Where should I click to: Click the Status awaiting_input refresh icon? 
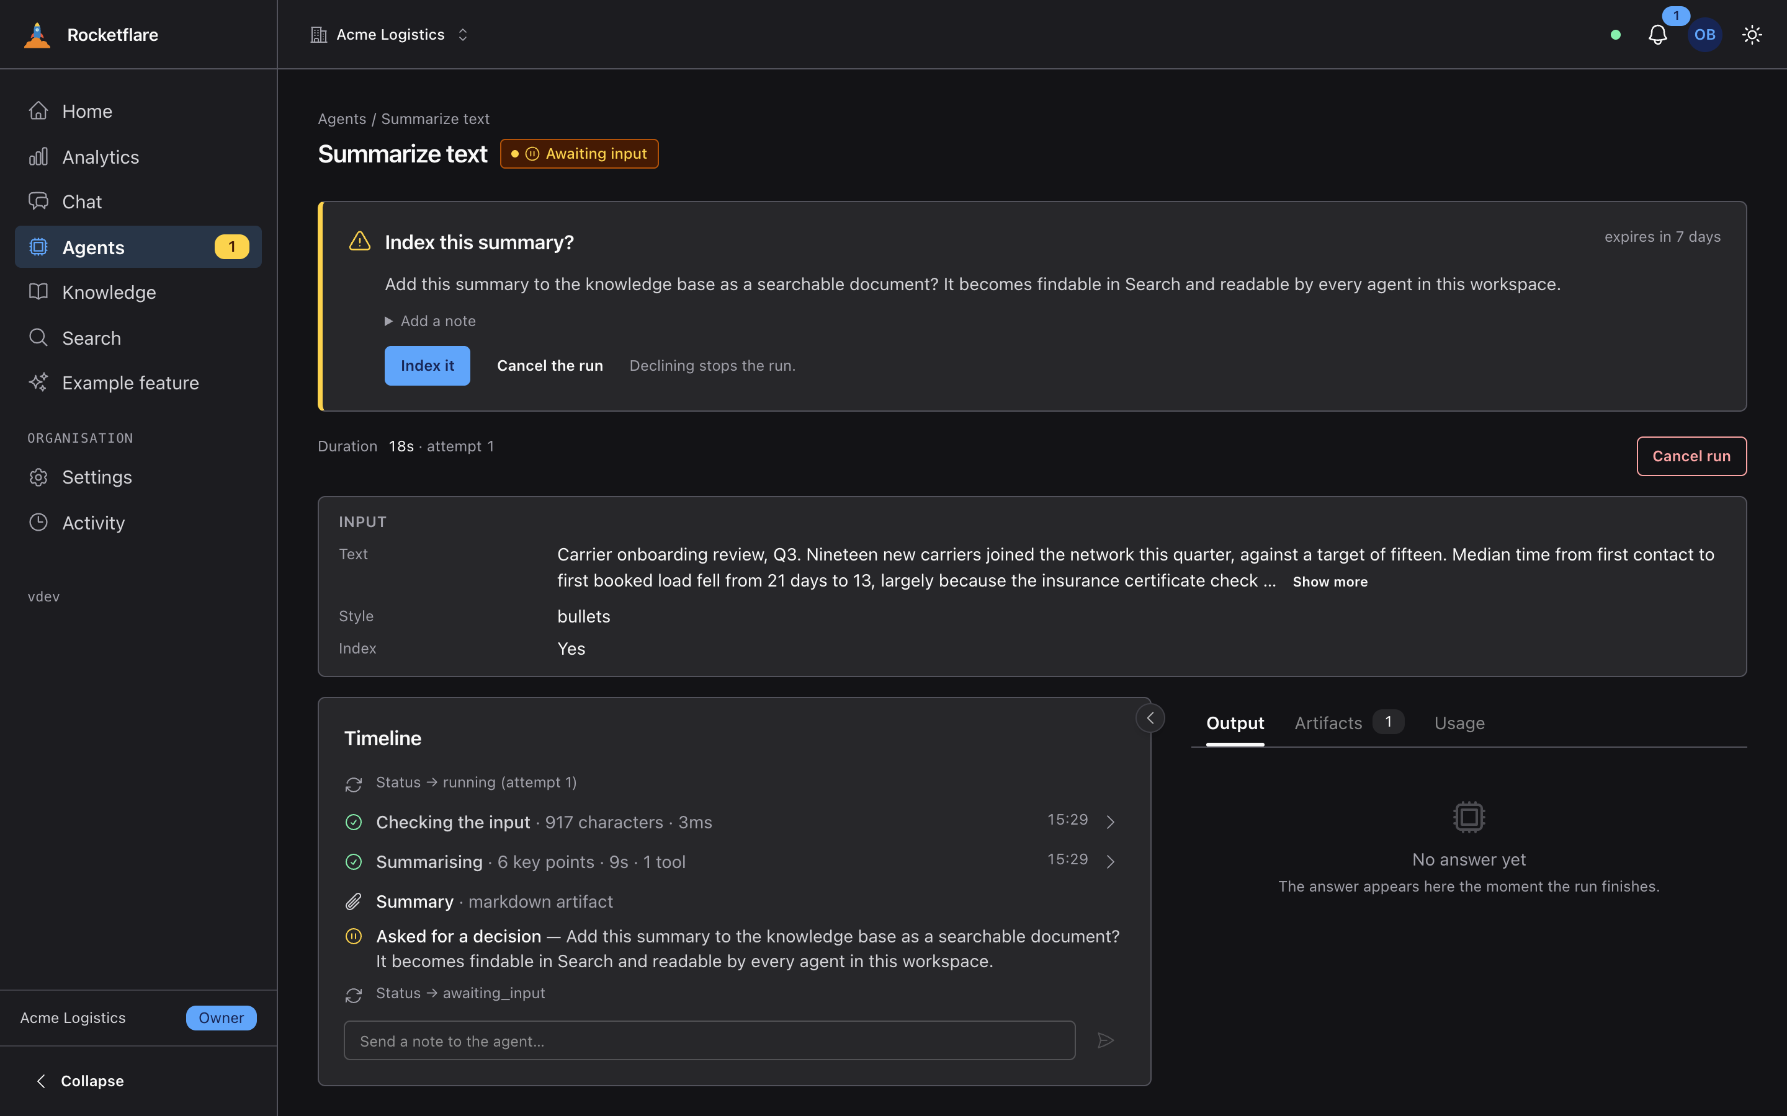(x=354, y=996)
